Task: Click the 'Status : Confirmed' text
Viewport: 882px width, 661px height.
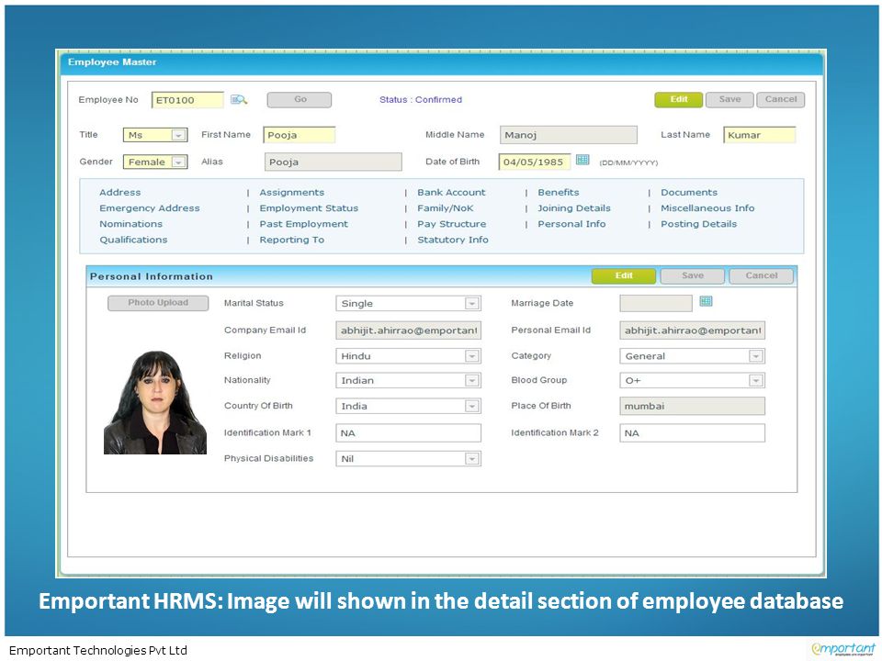Action: [421, 99]
